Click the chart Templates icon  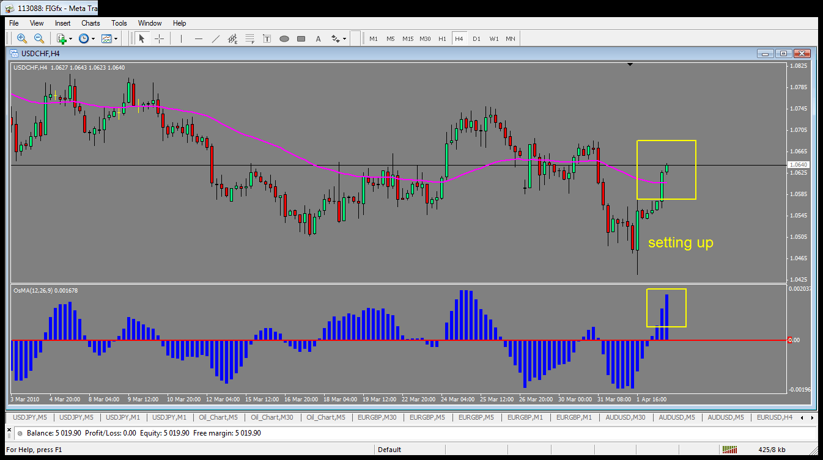point(106,38)
